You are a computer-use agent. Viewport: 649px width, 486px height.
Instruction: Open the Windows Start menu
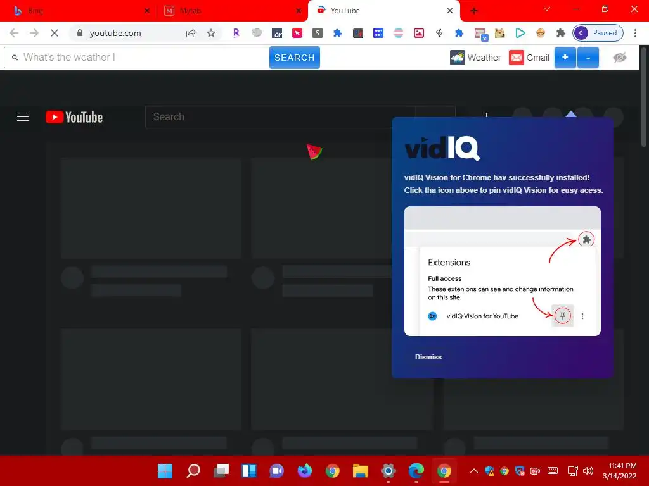click(165, 471)
